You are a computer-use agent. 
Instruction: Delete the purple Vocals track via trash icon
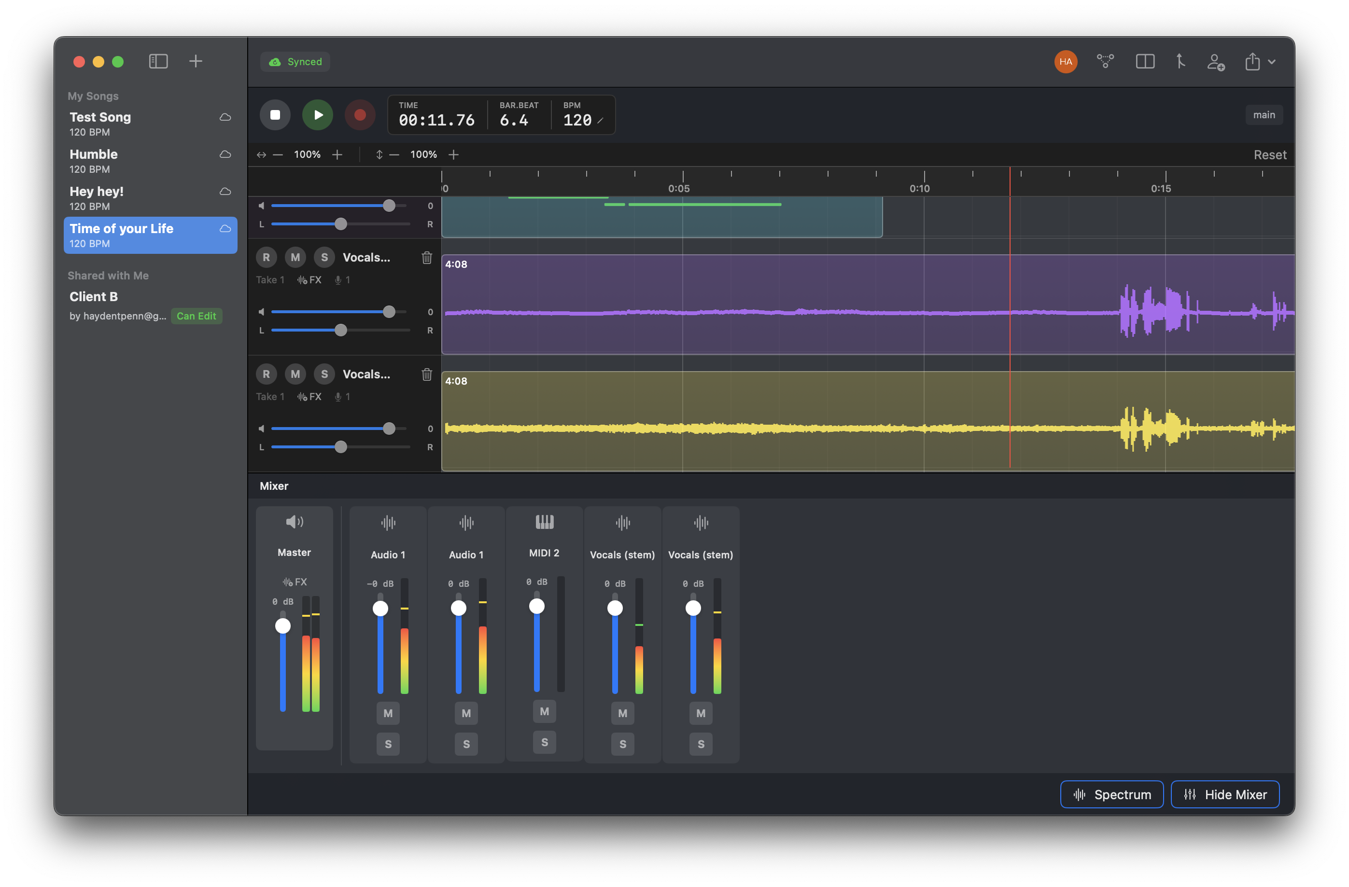(427, 258)
